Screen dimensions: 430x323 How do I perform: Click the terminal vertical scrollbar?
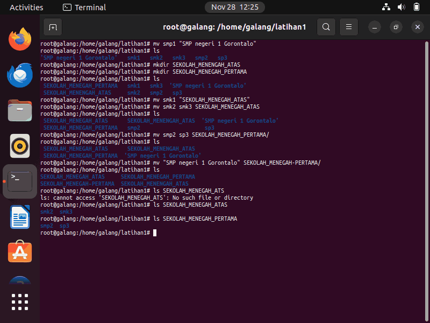click(426, 181)
